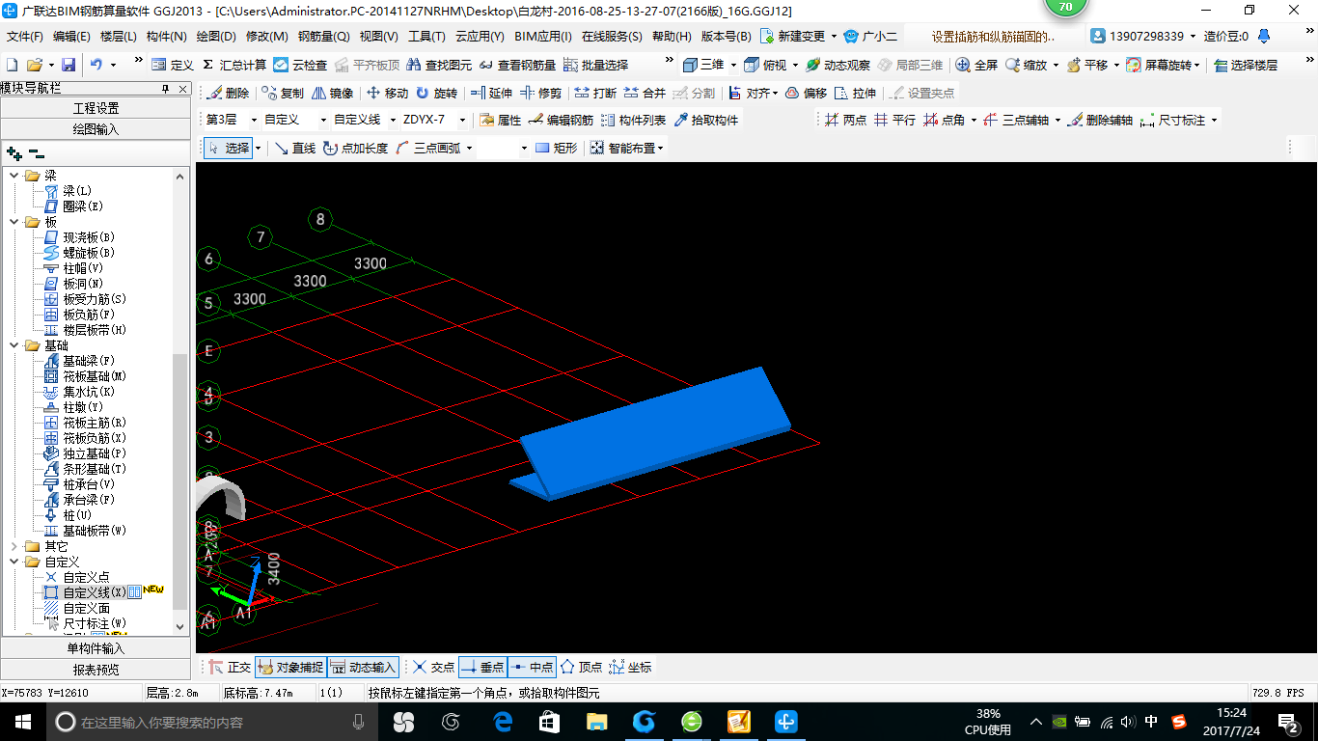This screenshot has height=741, width=1318.
Task: Click the save file icon
Action: 69,65
